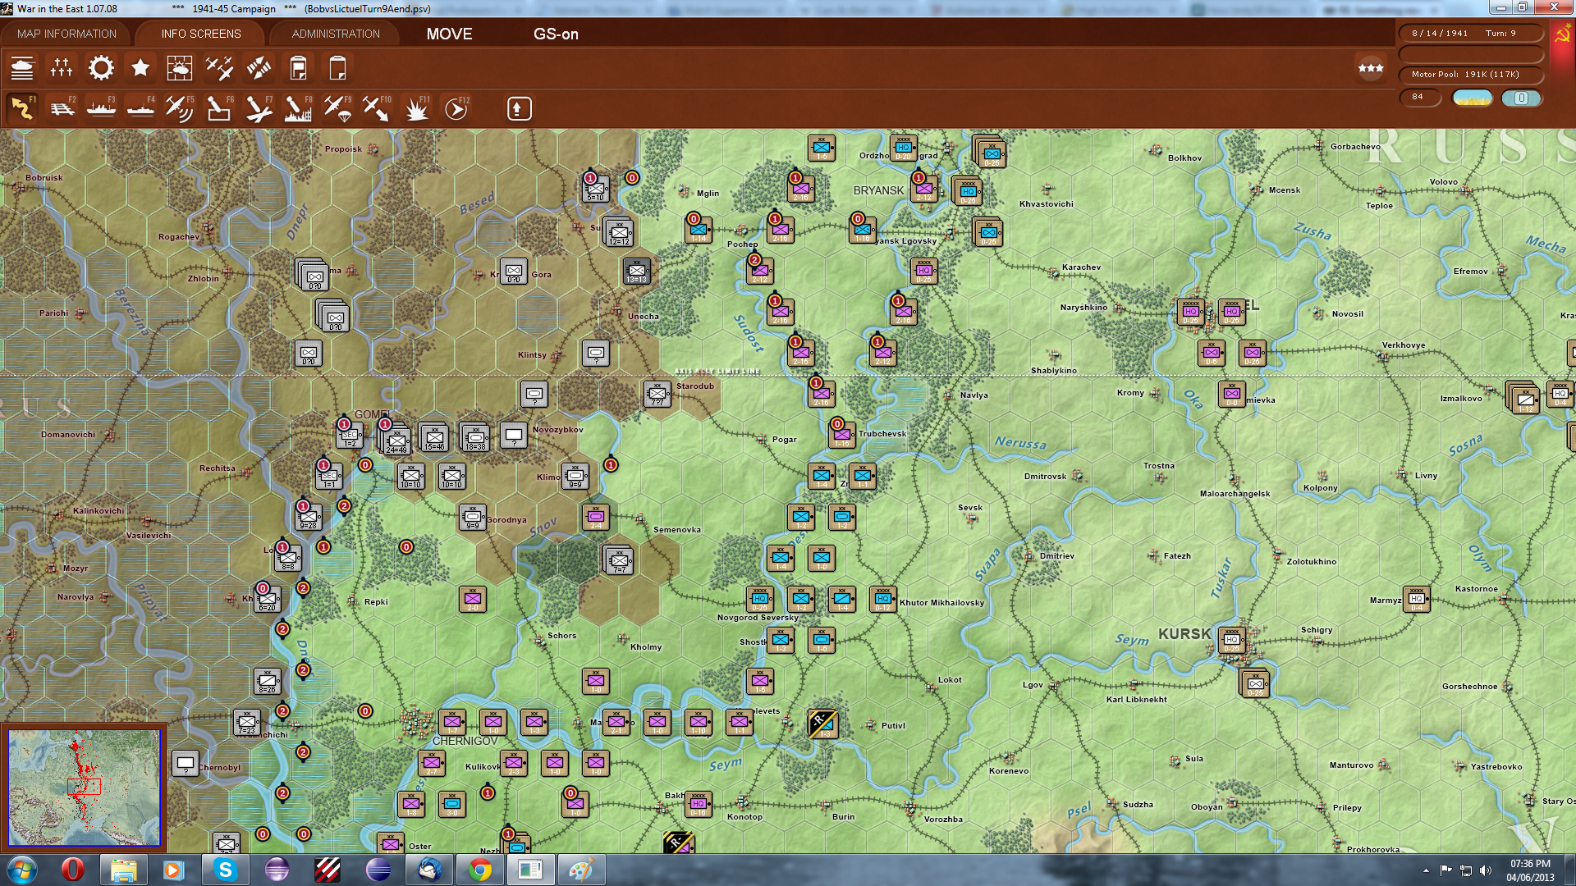Open Windows Start menu
Screen dimensions: 1576x886
(22, 870)
